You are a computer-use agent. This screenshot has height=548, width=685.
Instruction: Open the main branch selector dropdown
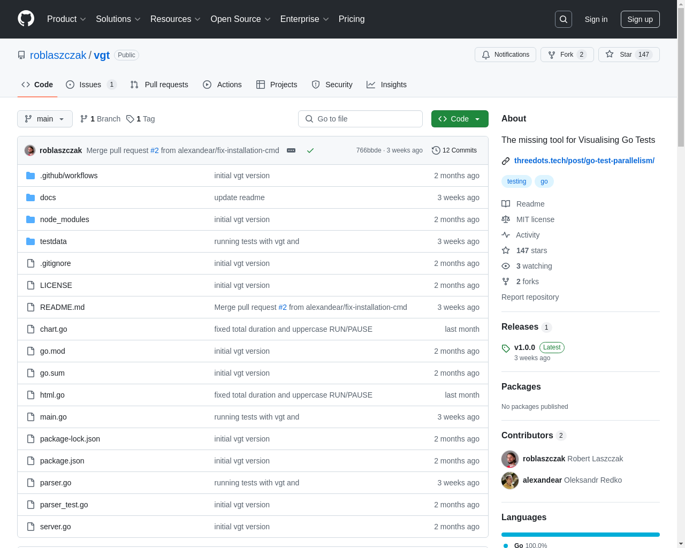(x=45, y=119)
